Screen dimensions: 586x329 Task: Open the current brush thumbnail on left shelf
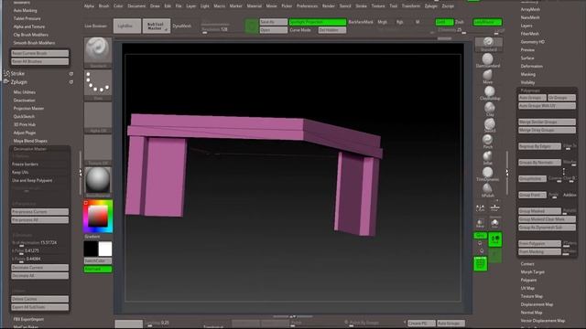point(98,52)
